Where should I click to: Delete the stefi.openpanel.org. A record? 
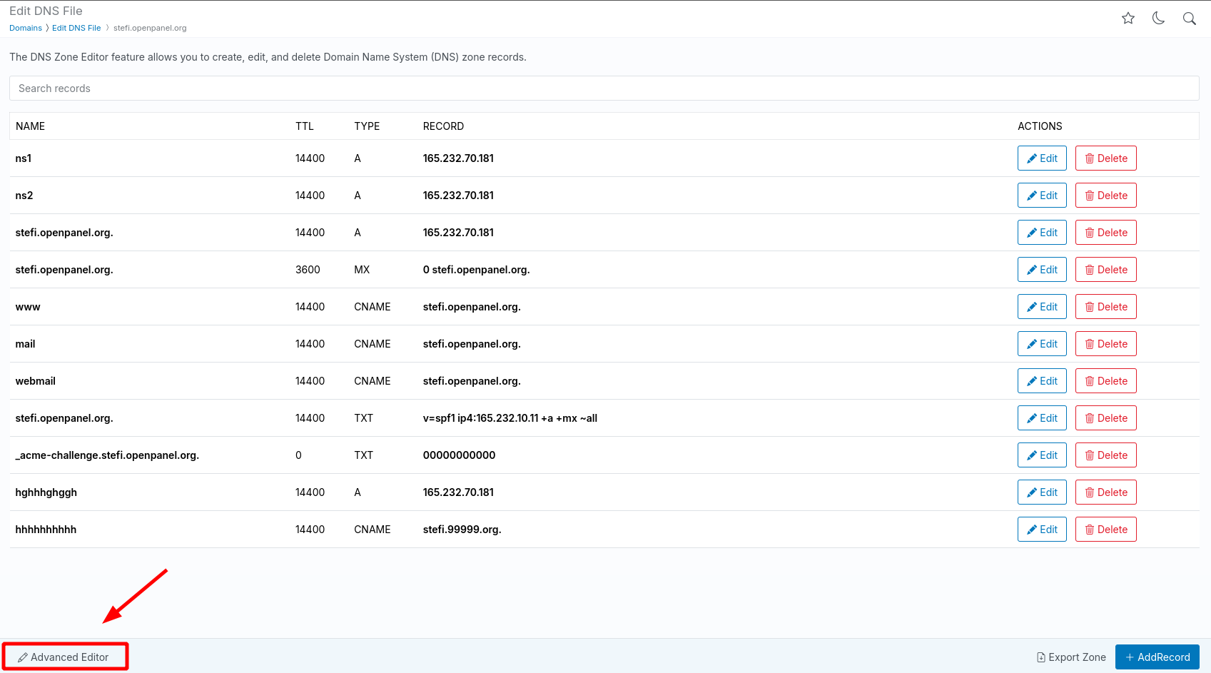point(1105,233)
